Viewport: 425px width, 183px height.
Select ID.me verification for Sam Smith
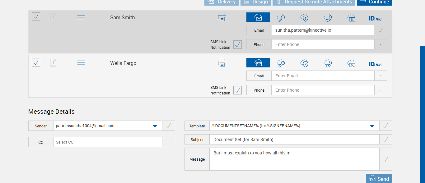pyautogui.click(x=375, y=18)
